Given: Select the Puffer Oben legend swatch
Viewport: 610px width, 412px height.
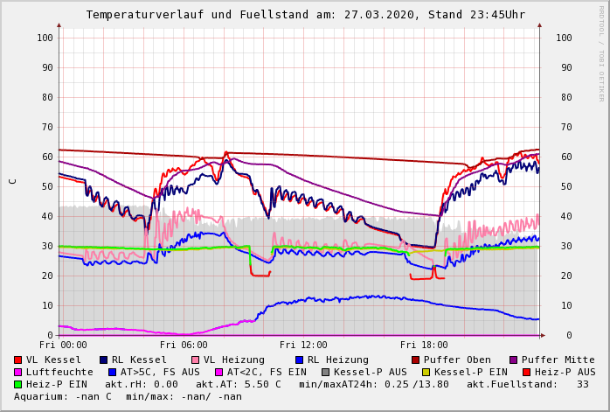Looking at the screenshot, I should (x=416, y=360).
